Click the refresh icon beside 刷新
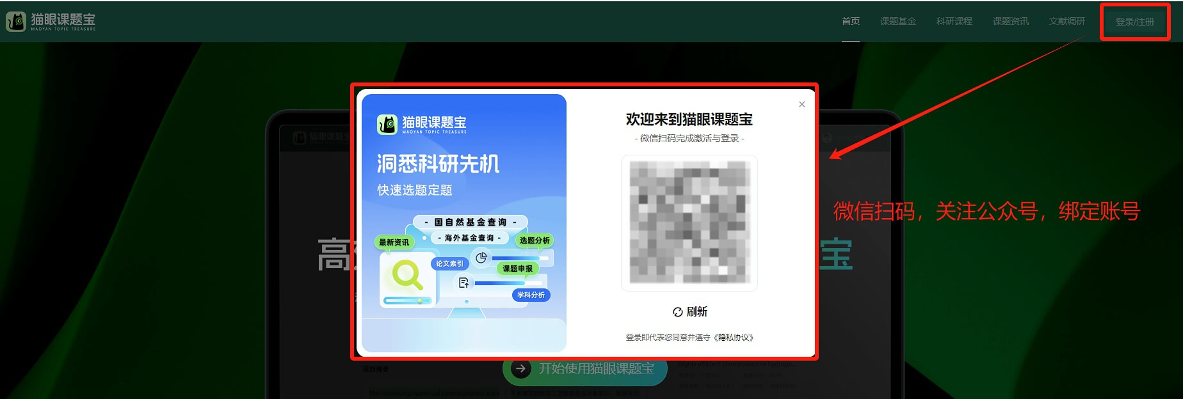1183x399 pixels. pyautogui.click(x=678, y=312)
